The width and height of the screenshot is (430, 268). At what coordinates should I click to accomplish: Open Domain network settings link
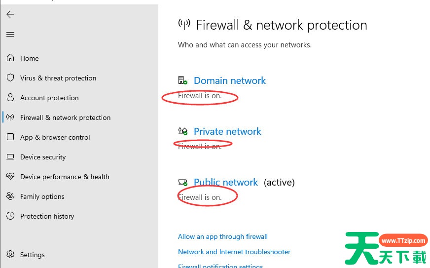230,81
